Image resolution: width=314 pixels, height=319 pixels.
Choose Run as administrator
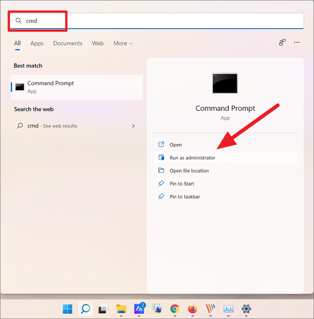(x=225, y=158)
